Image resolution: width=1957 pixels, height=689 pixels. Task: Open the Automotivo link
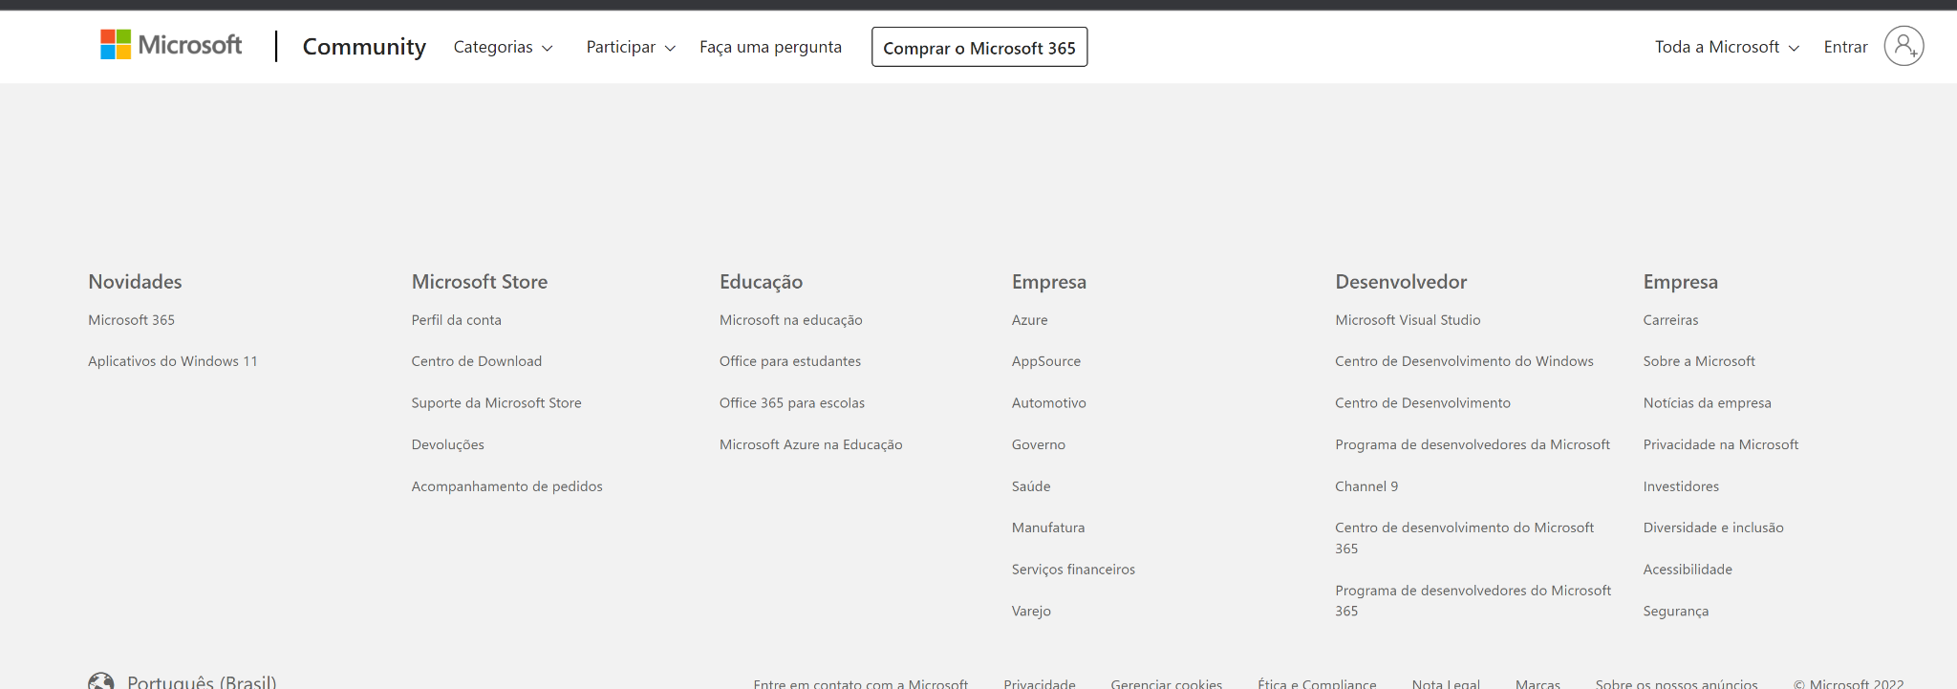coord(1049,403)
